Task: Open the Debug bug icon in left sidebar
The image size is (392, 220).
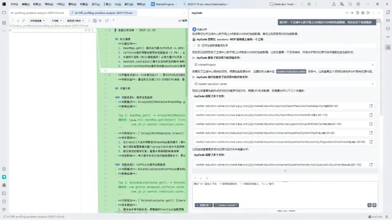Action: (x=4, y=185)
